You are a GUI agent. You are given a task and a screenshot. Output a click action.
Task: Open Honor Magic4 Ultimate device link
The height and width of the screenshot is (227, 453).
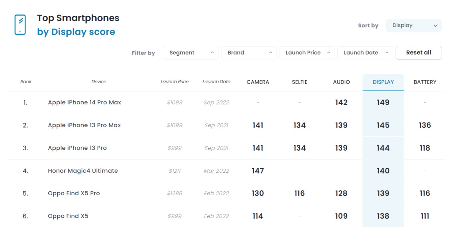pyautogui.click(x=83, y=171)
